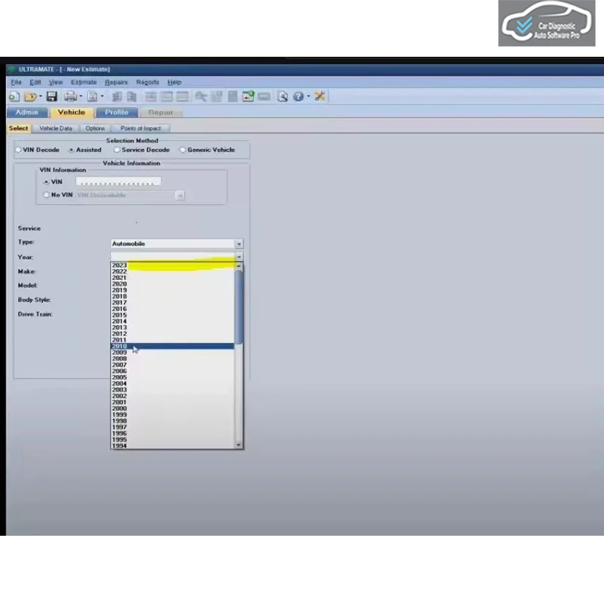The height and width of the screenshot is (604, 604).
Task: Choose year 2005 in the list
Action: pyautogui.click(x=173, y=377)
